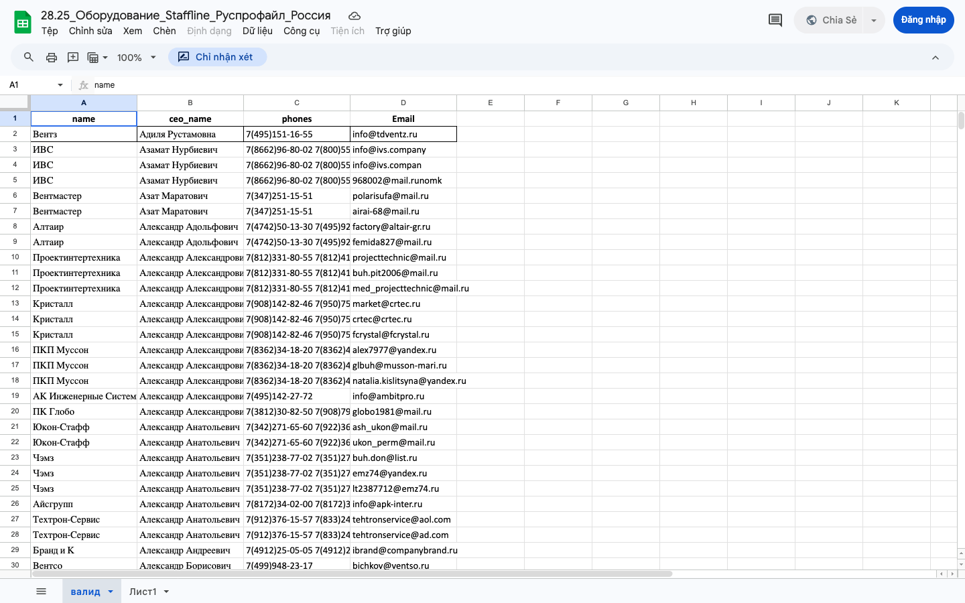Click the formula bar showing name
This screenshot has height=603, width=965.
(x=526, y=85)
